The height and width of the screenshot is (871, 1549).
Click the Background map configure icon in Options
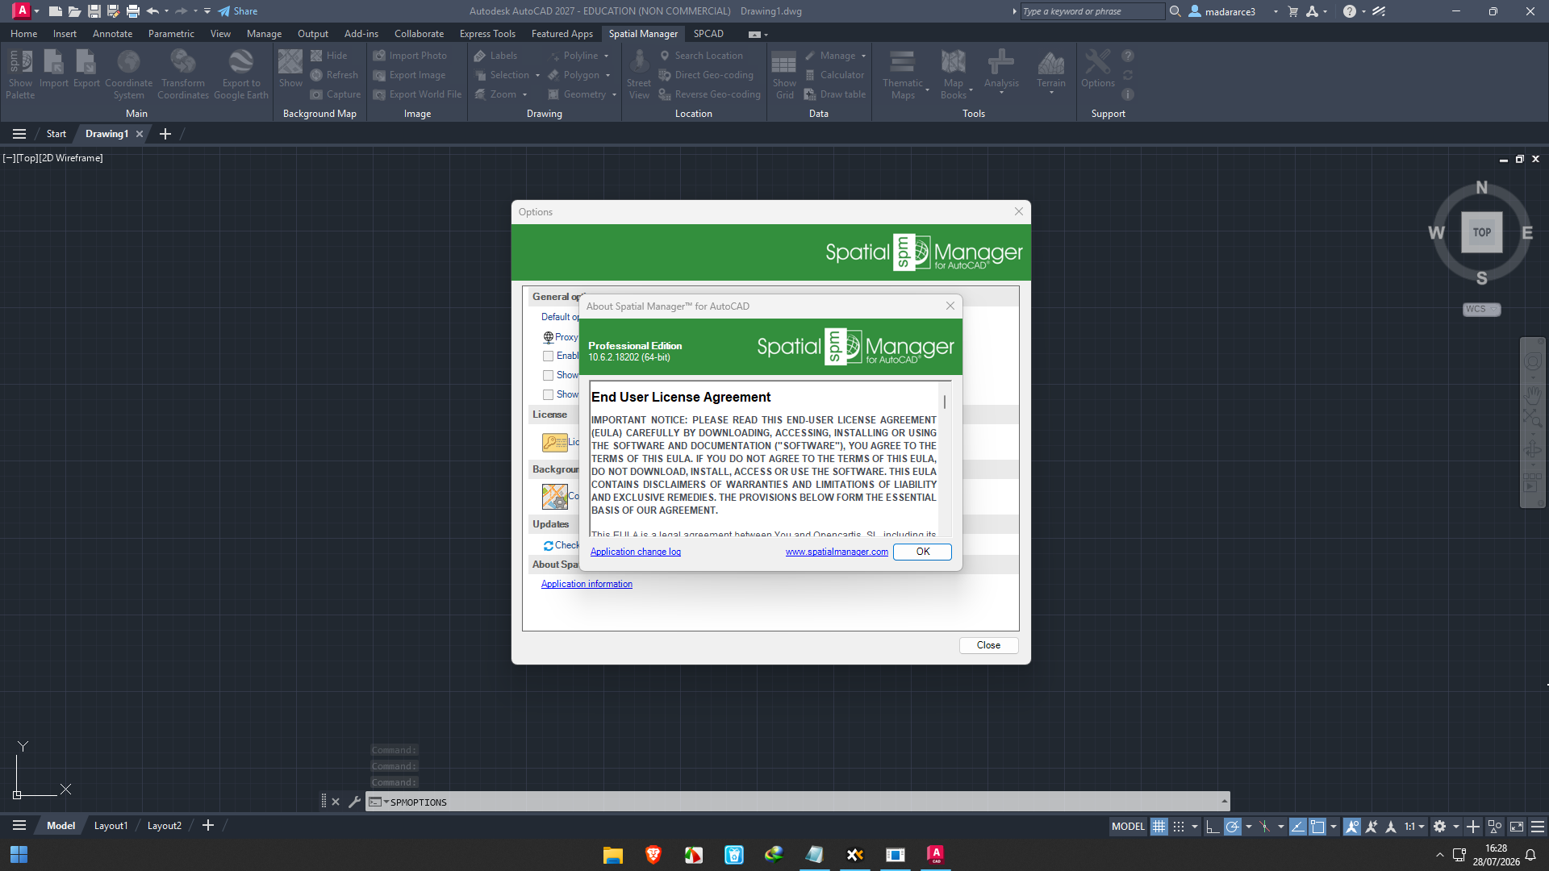554,496
